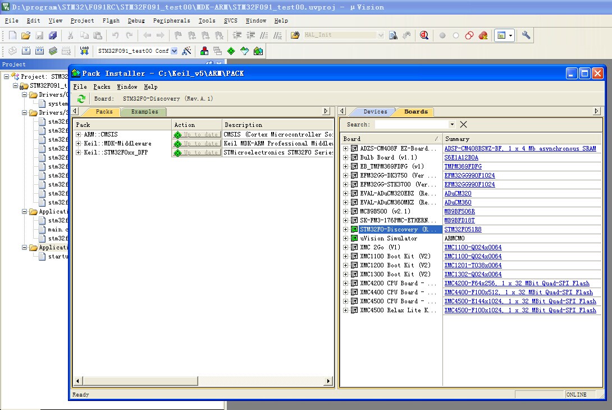
Task: Open the ADuCM360 device link
Action: coord(458,203)
